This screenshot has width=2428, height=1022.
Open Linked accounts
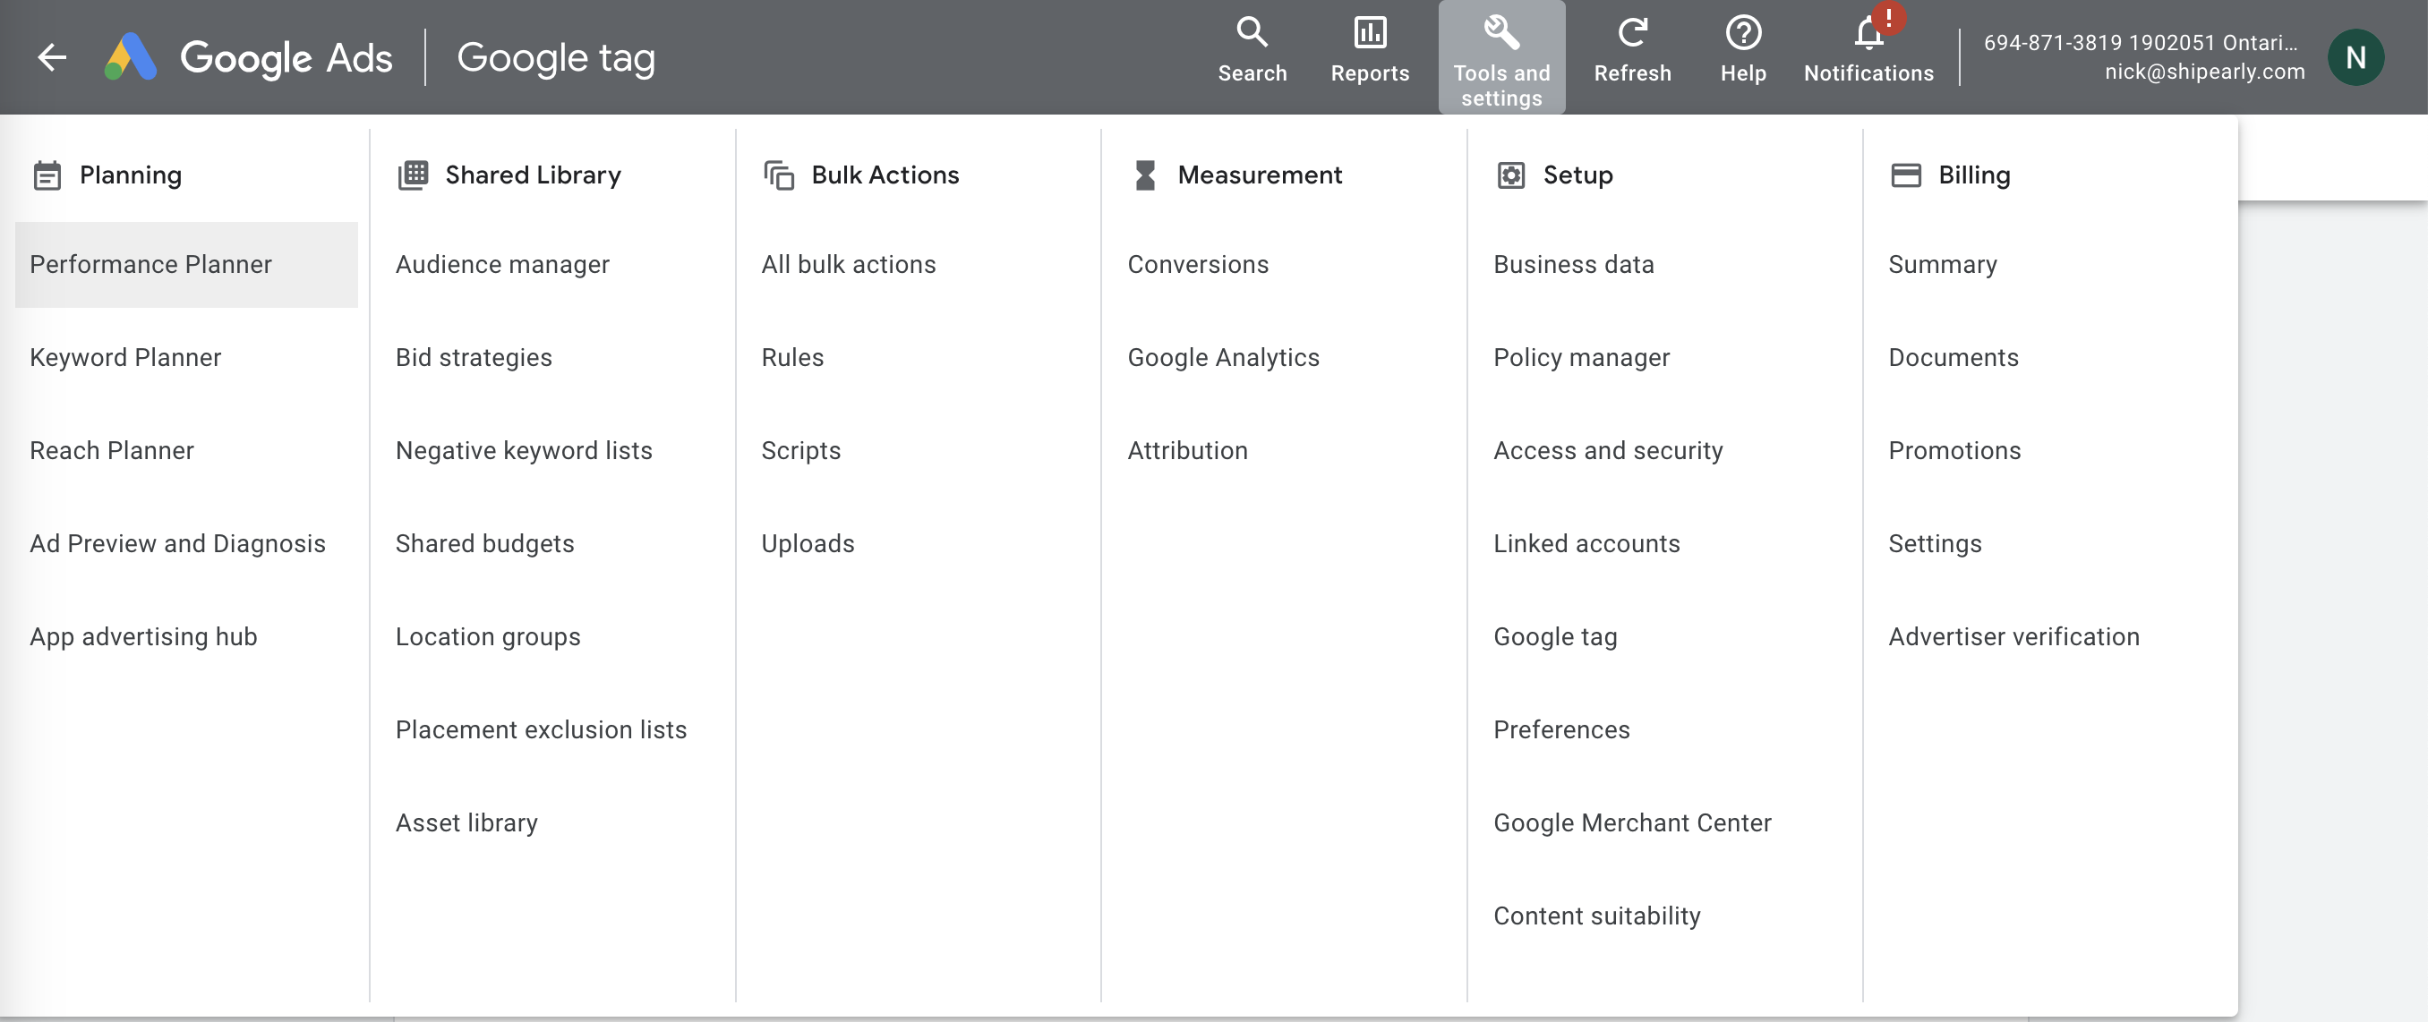pos(1587,544)
